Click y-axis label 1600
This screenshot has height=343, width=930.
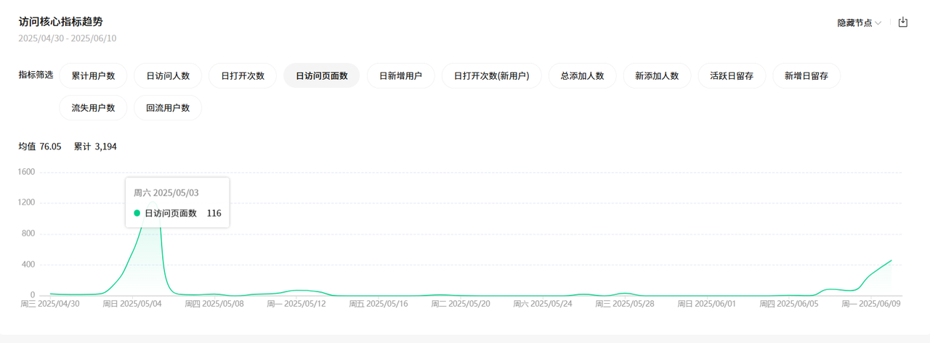(x=26, y=172)
